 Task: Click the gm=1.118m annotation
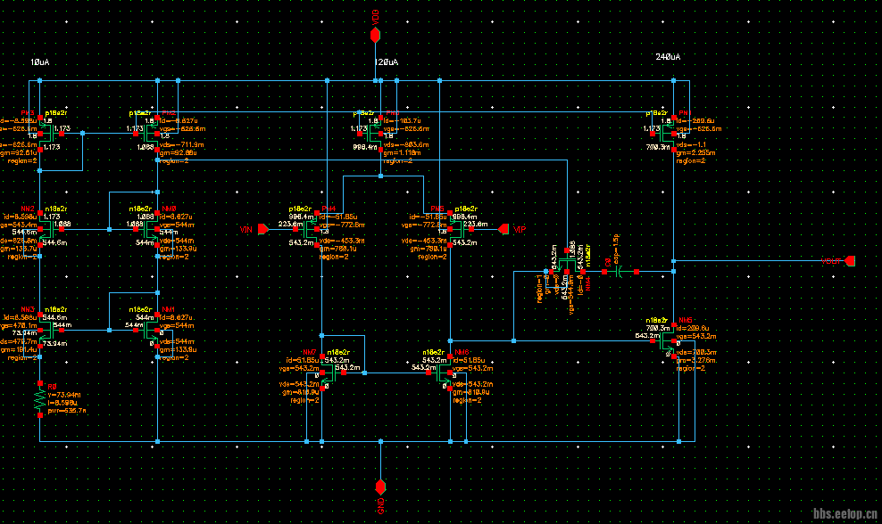point(403,152)
